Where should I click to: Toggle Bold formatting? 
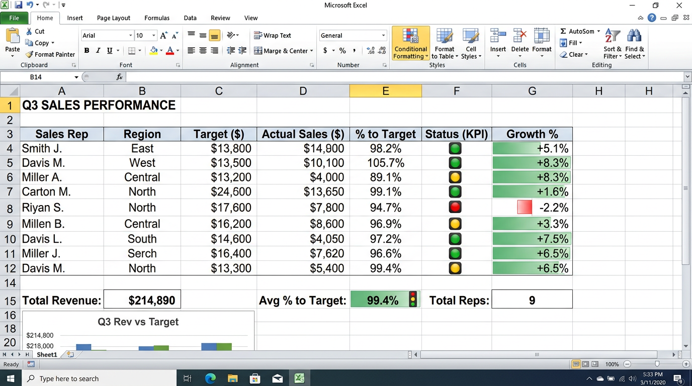[86, 51]
